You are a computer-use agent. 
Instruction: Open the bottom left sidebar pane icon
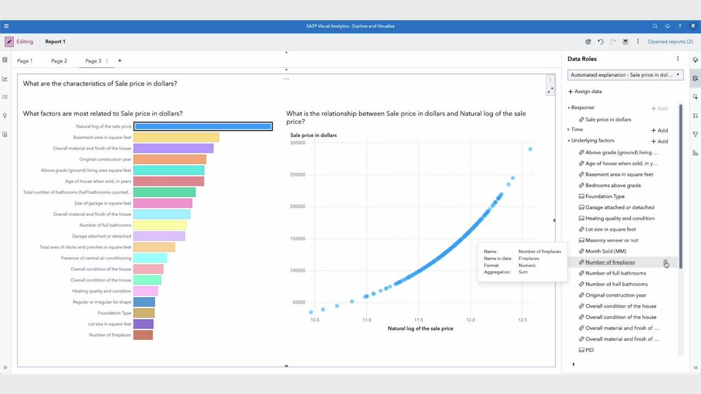pos(5,134)
